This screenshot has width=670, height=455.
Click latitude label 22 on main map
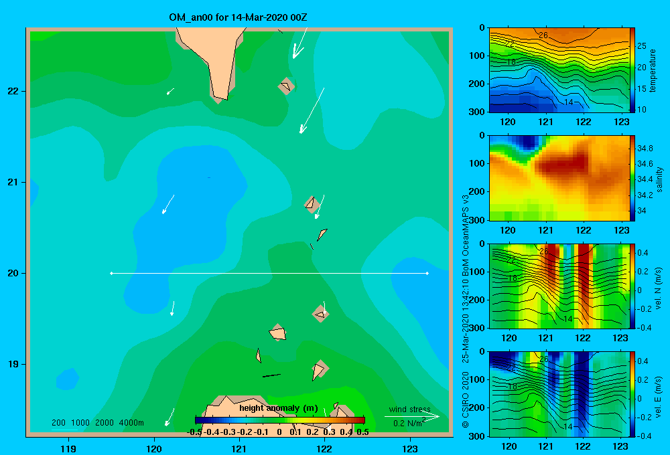(13, 91)
